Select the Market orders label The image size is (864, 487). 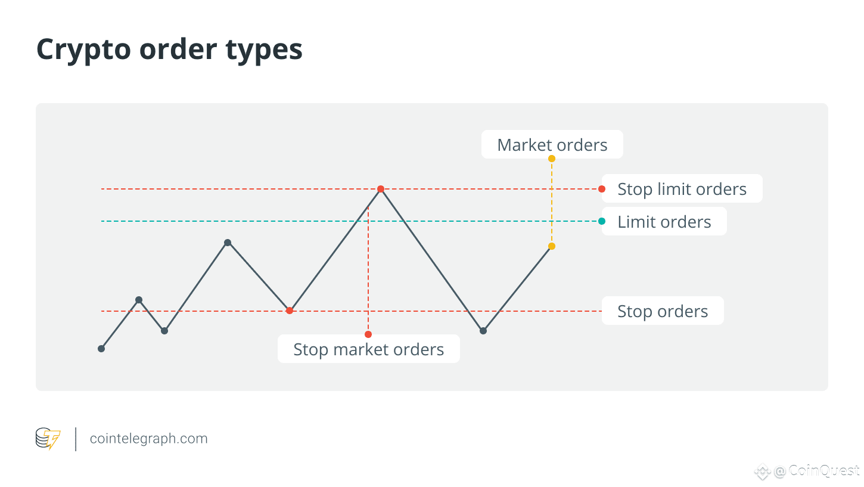(x=552, y=145)
